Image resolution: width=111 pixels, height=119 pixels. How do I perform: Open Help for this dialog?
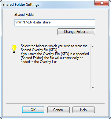(x=83, y=110)
